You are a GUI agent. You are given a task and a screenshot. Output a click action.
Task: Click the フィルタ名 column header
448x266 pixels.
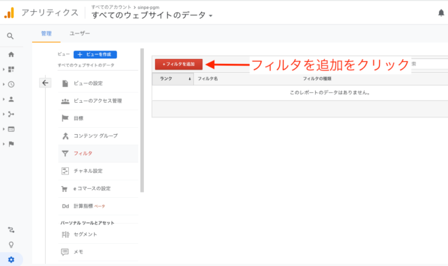coord(208,78)
